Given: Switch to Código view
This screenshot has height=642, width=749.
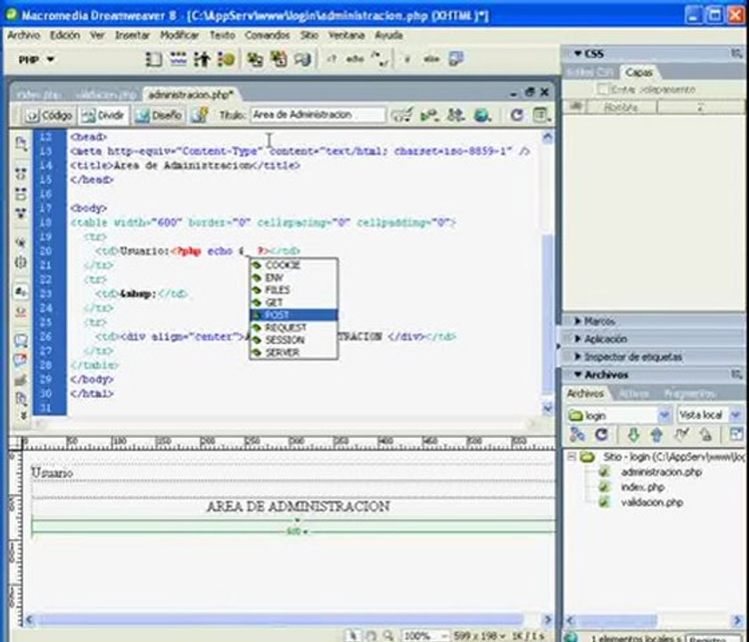Looking at the screenshot, I should coord(49,115).
